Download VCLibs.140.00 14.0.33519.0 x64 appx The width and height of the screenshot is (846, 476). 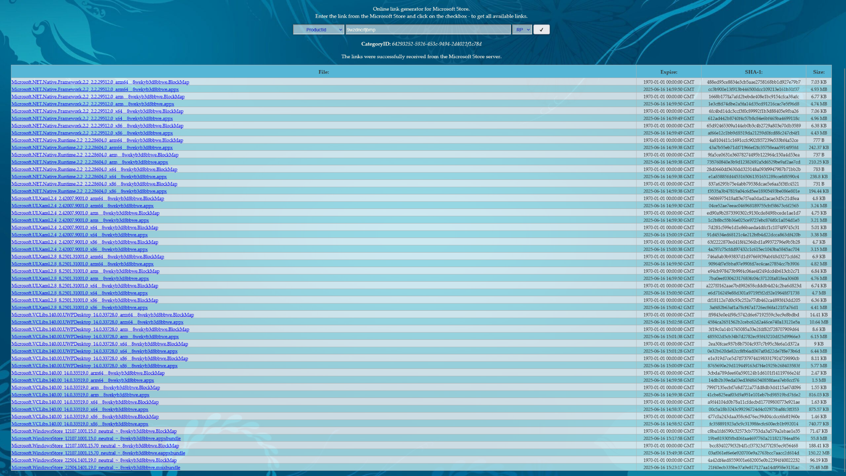(x=80, y=409)
